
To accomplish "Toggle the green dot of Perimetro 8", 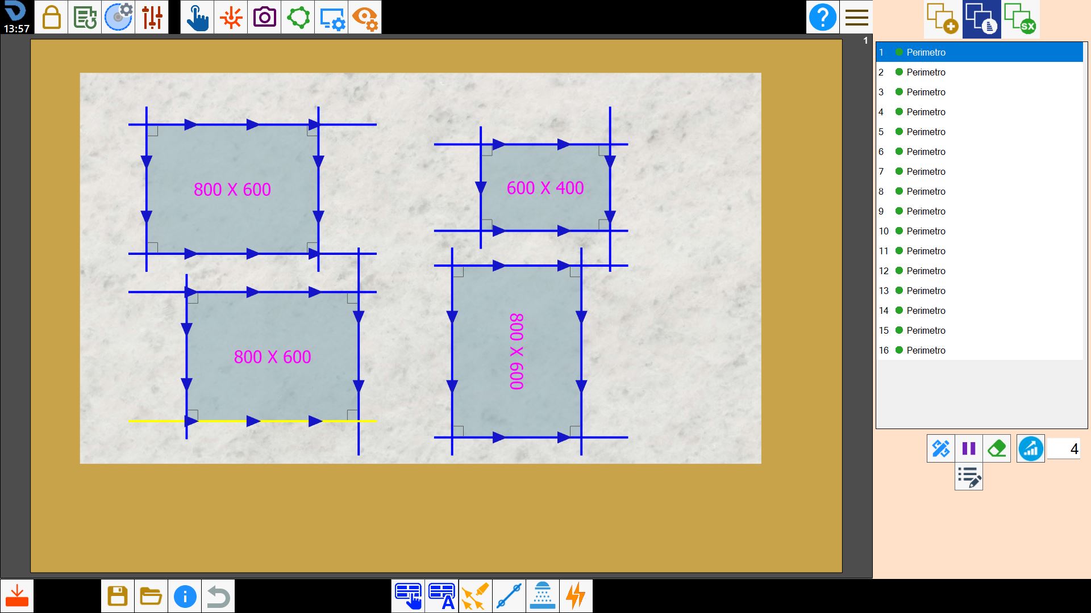I will click(x=899, y=191).
